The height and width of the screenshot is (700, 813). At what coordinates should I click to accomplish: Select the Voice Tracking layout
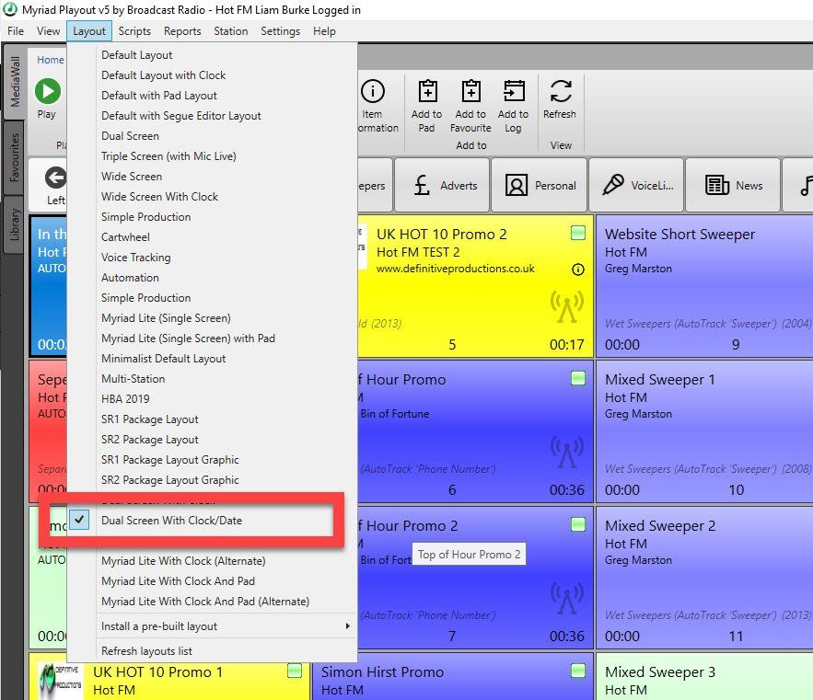pyautogui.click(x=136, y=257)
